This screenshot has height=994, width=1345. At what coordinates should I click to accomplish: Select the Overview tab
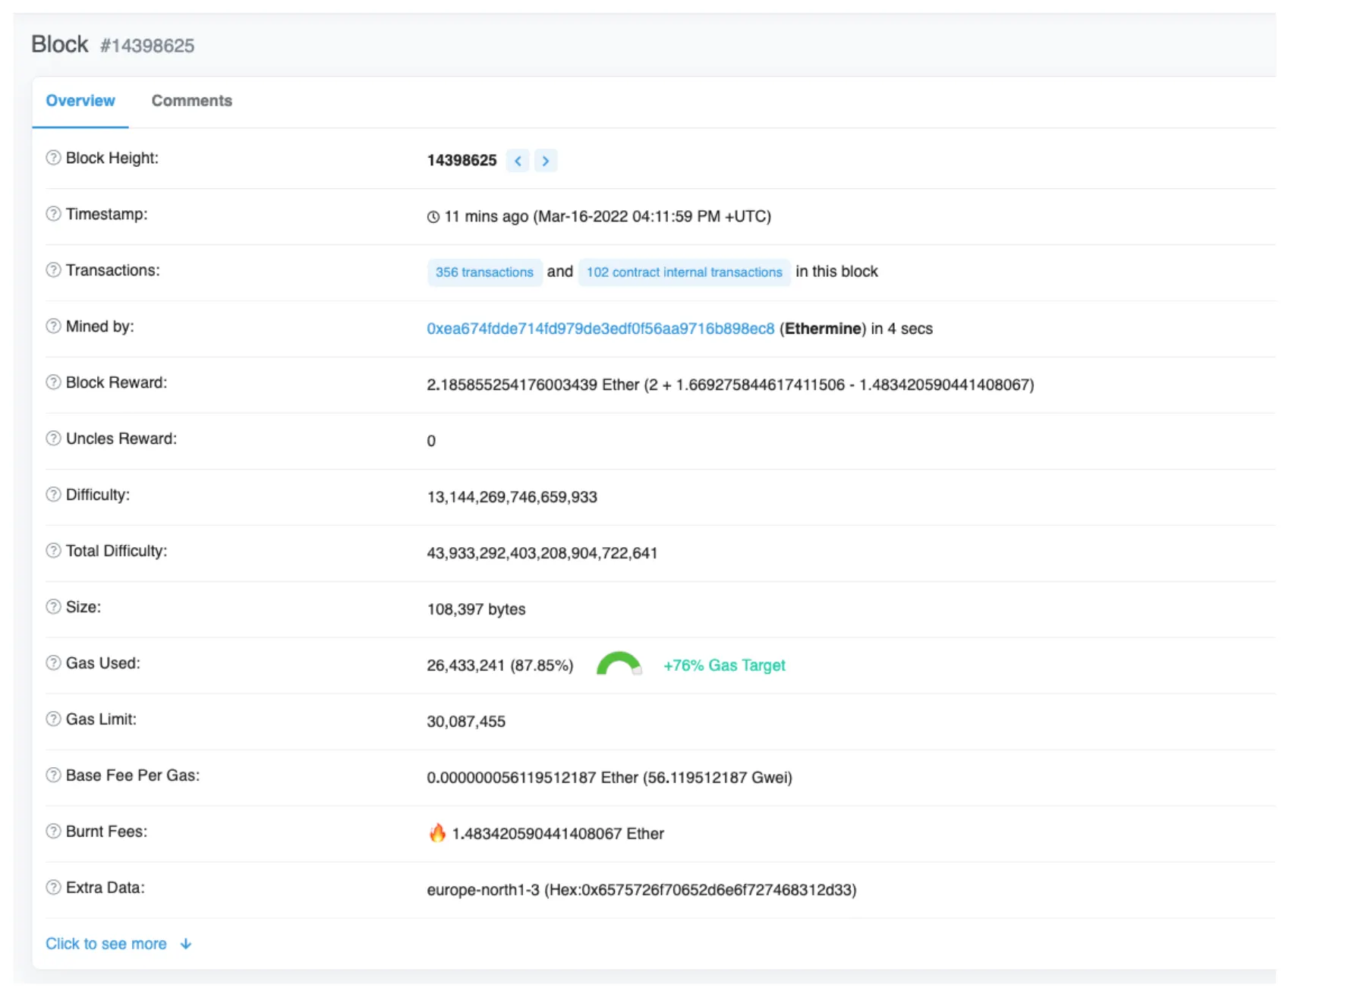(x=80, y=101)
